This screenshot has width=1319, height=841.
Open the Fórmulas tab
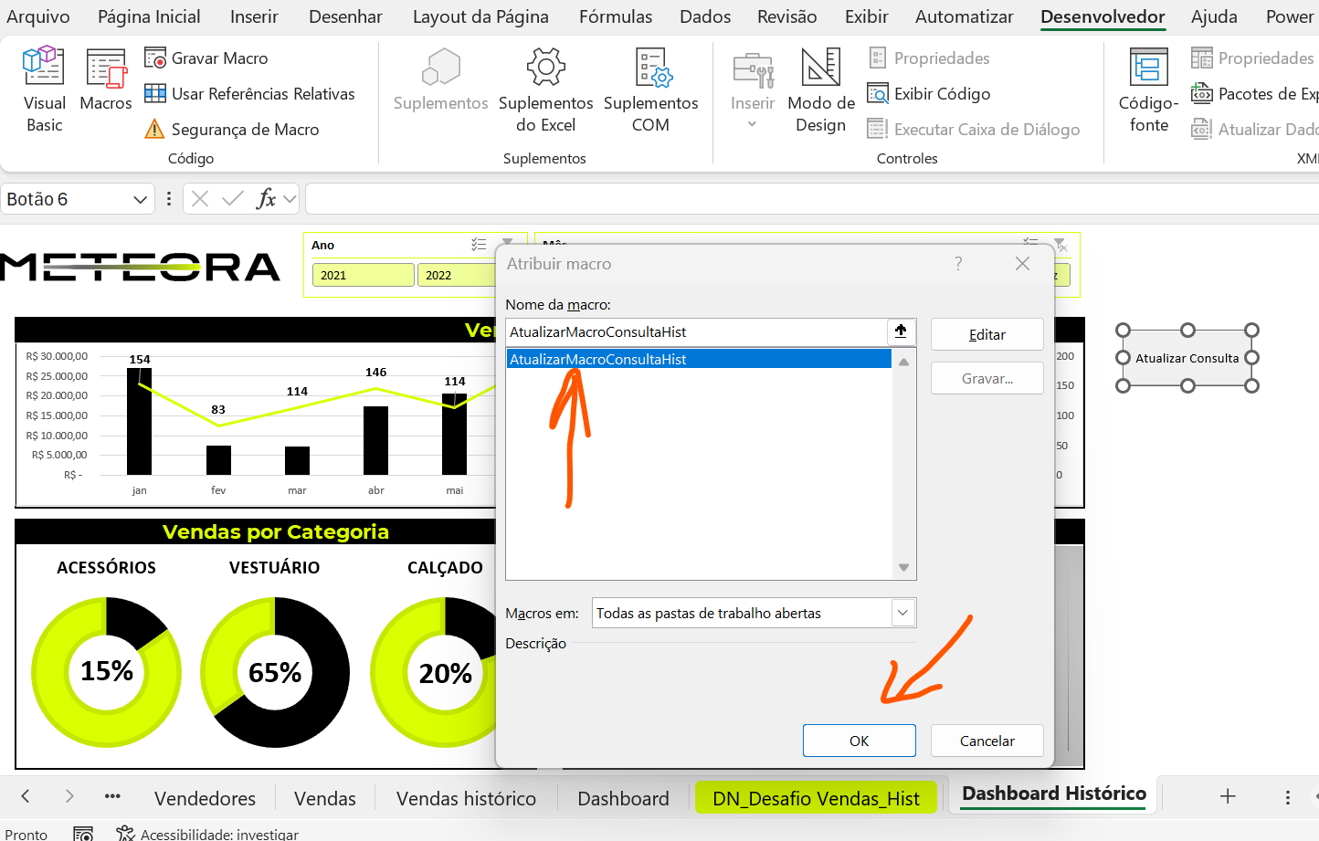point(616,16)
